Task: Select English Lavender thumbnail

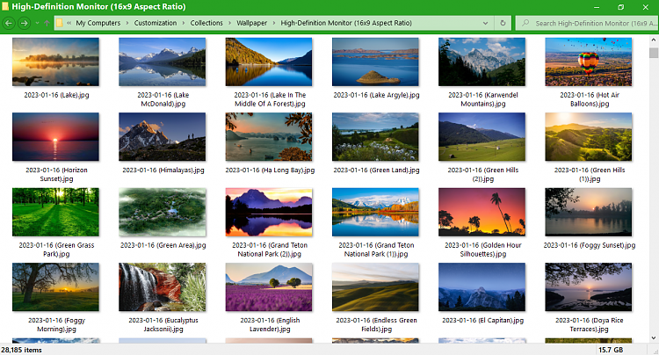Action: click(269, 287)
